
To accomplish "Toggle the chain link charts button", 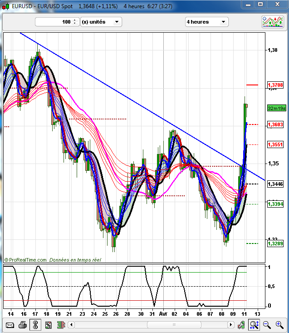I will tap(35, 325).
